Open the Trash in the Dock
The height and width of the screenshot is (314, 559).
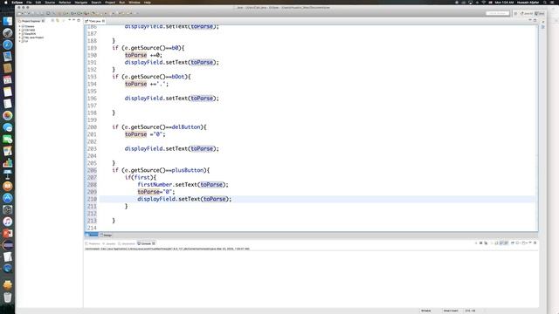pyautogui.click(x=8, y=297)
